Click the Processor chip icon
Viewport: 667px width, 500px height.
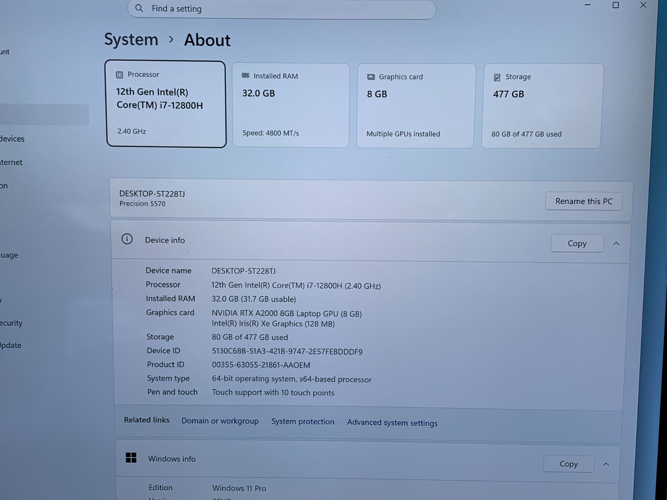(x=120, y=75)
